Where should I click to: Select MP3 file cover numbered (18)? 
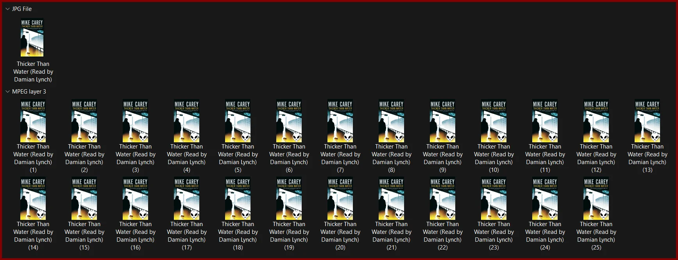238,198
